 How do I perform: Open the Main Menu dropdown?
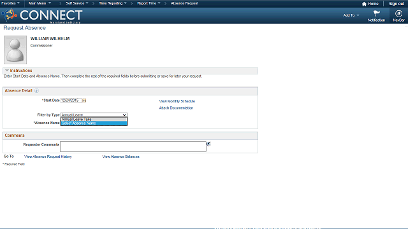40,3
